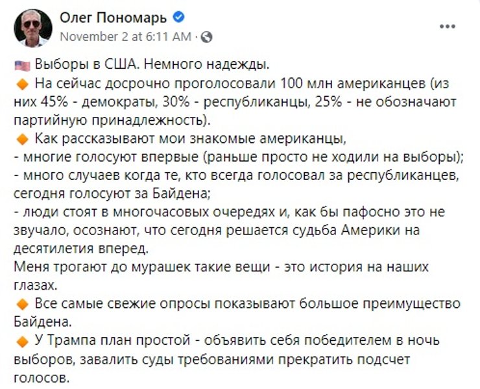Viewport: 480px width, 389px height.
Task: Open Олег Пономарь's profile picture
Action: [33, 28]
